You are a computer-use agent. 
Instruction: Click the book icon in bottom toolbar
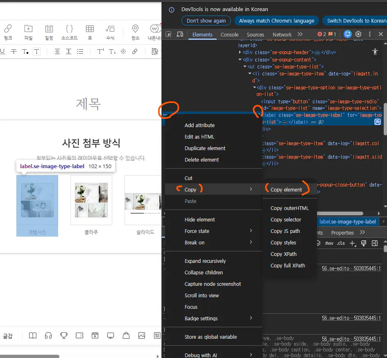[33, 335]
